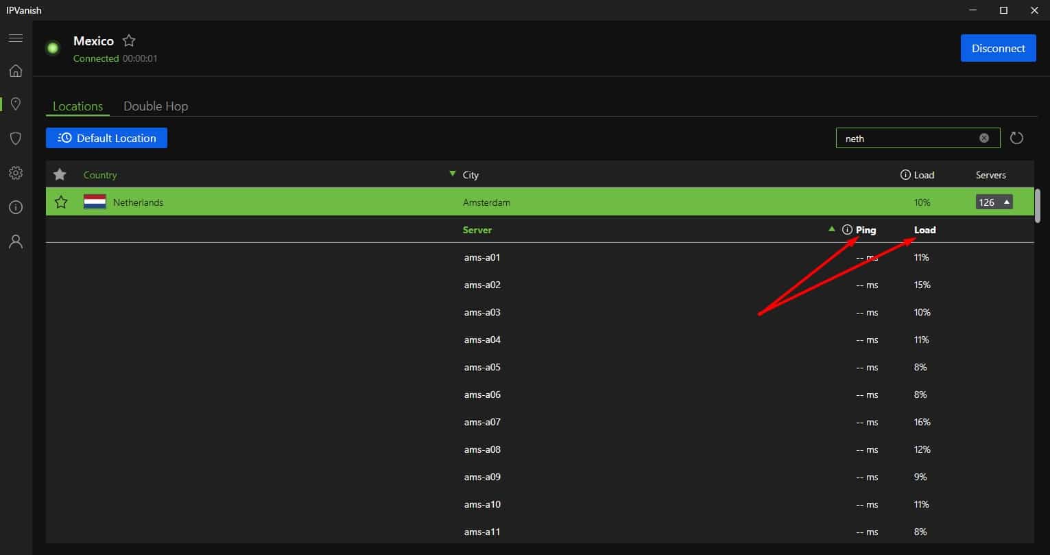The width and height of the screenshot is (1050, 555).
Task: Click the Netherlands flag icon
Action: coord(95,202)
